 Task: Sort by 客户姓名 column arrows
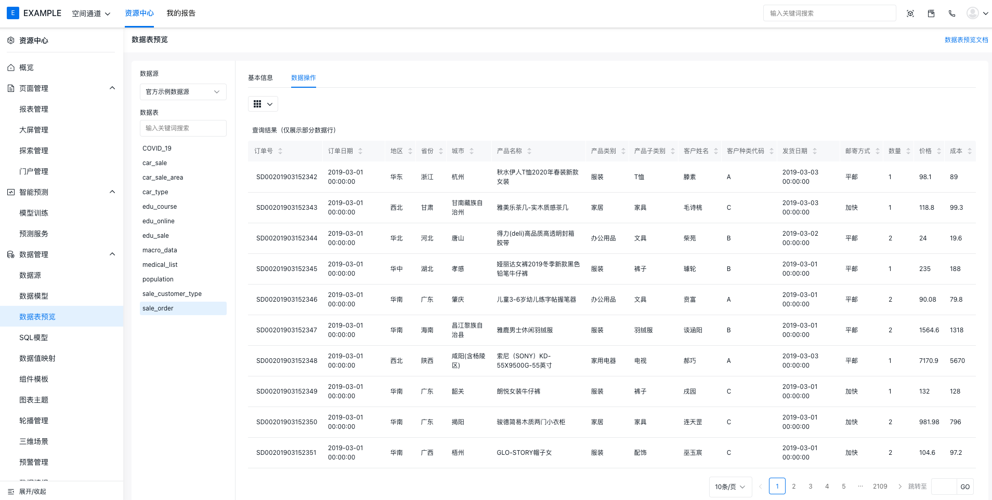[716, 151]
